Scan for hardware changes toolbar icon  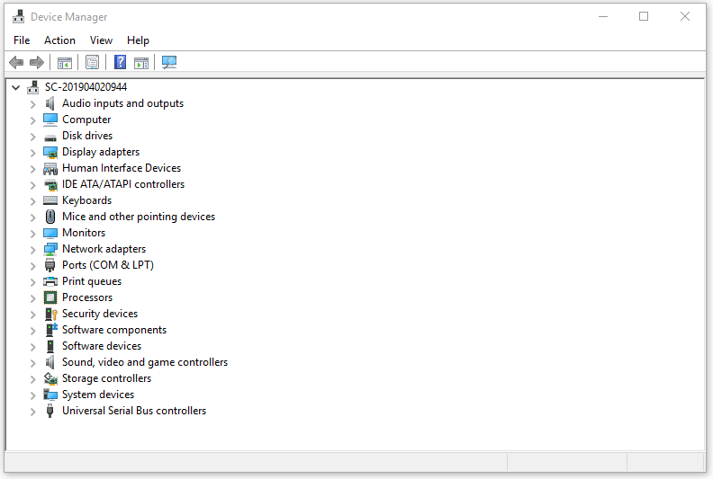(169, 62)
